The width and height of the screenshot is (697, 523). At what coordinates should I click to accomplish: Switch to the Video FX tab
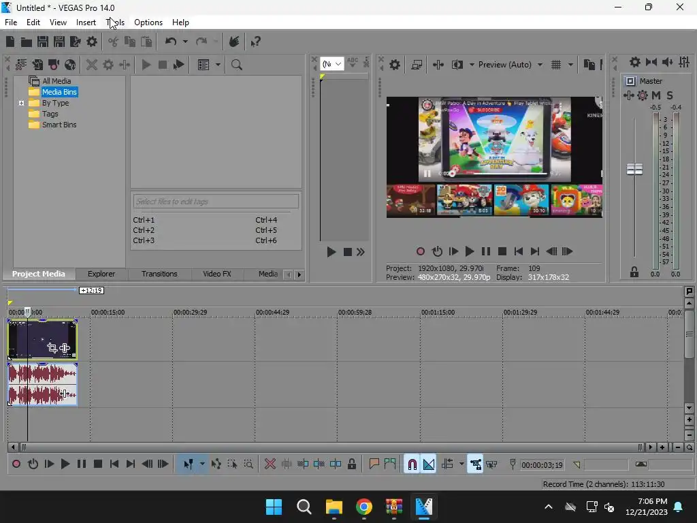tap(217, 274)
